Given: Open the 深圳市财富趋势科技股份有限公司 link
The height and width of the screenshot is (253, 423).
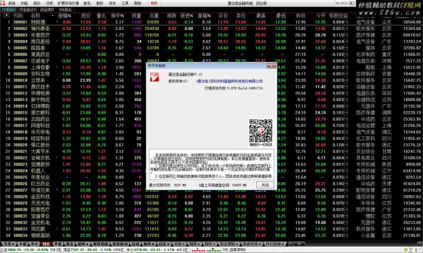Looking at the screenshot, I should pos(230,81).
